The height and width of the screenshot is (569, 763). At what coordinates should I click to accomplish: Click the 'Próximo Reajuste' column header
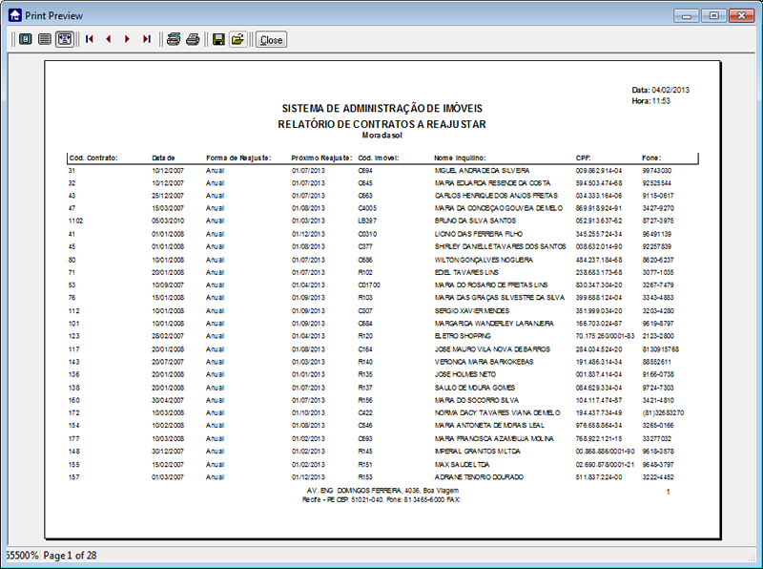(321, 158)
